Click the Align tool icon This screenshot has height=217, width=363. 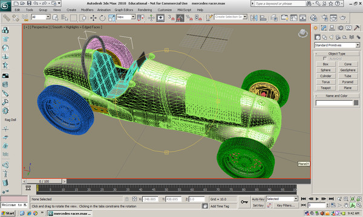263,17
